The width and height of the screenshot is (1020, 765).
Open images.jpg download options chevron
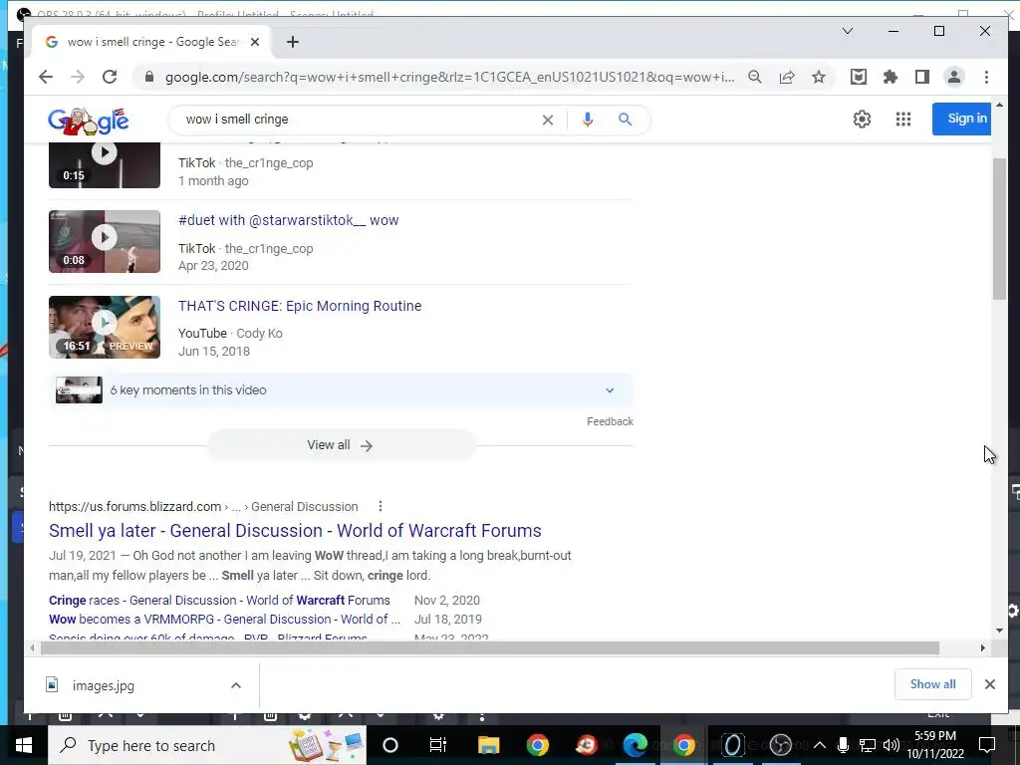pos(235,685)
